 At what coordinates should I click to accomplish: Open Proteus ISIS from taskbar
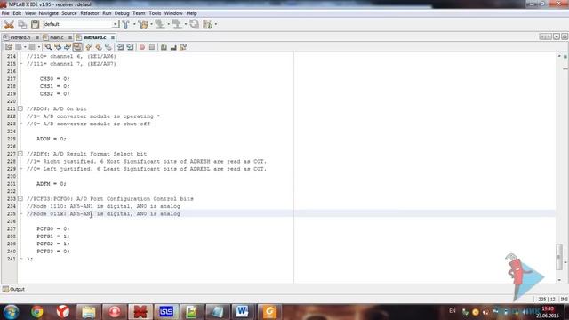pyautogui.click(x=166, y=312)
